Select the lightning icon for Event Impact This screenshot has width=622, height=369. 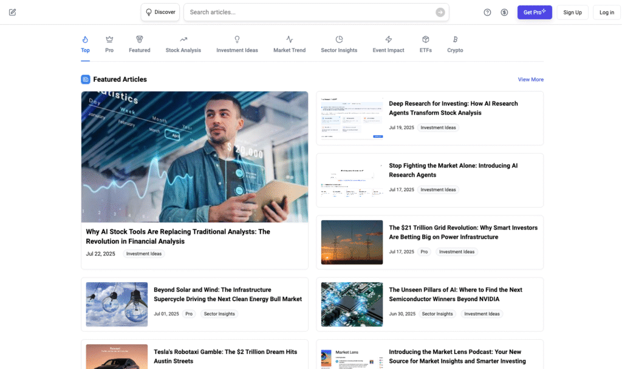click(388, 38)
